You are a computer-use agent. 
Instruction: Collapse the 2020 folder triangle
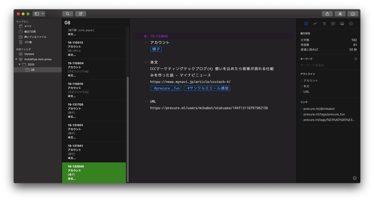tap(19, 65)
